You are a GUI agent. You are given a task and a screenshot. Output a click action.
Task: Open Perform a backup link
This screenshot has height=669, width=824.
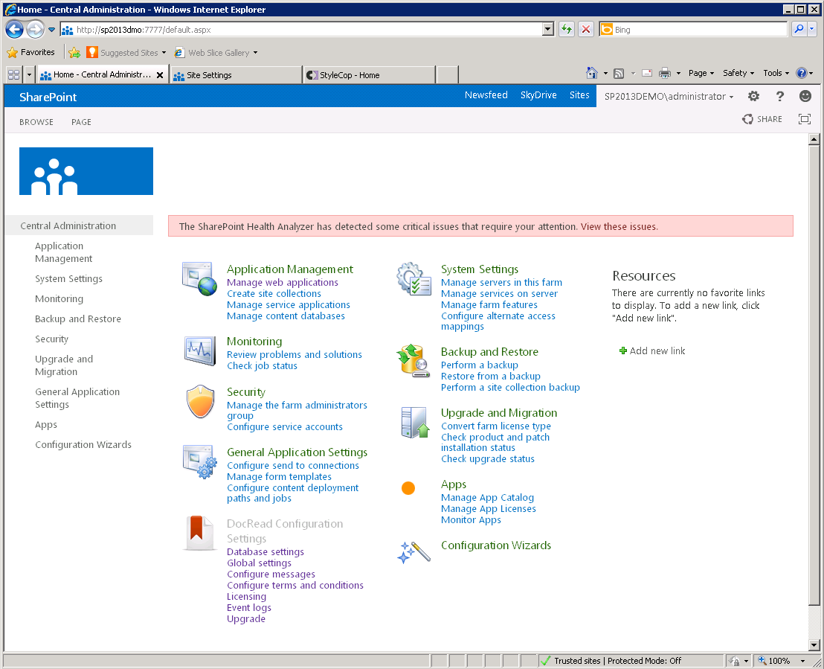coord(479,365)
